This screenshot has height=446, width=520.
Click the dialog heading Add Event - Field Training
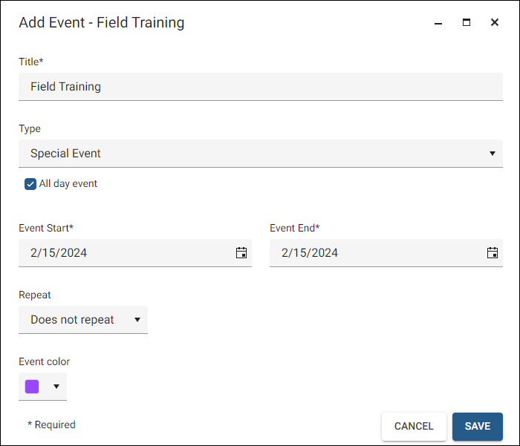(x=102, y=22)
